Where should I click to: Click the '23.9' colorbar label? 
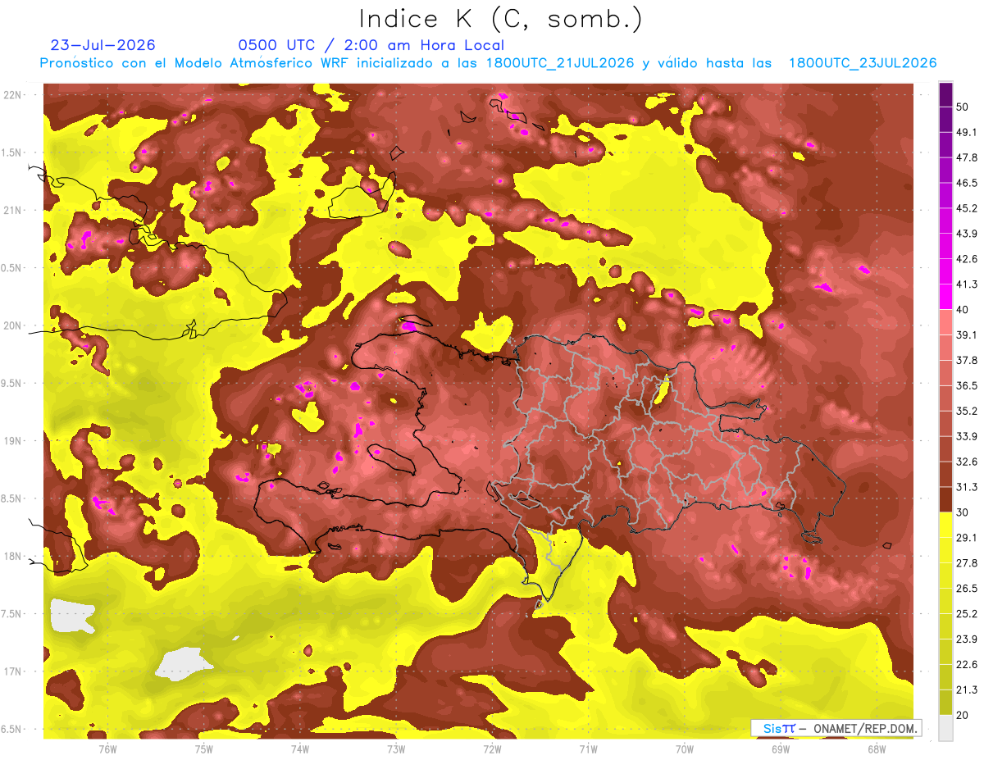tap(966, 640)
